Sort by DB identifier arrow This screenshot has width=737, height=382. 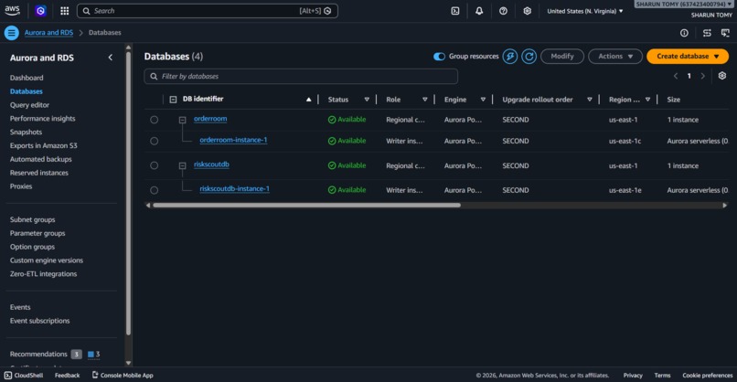(308, 99)
